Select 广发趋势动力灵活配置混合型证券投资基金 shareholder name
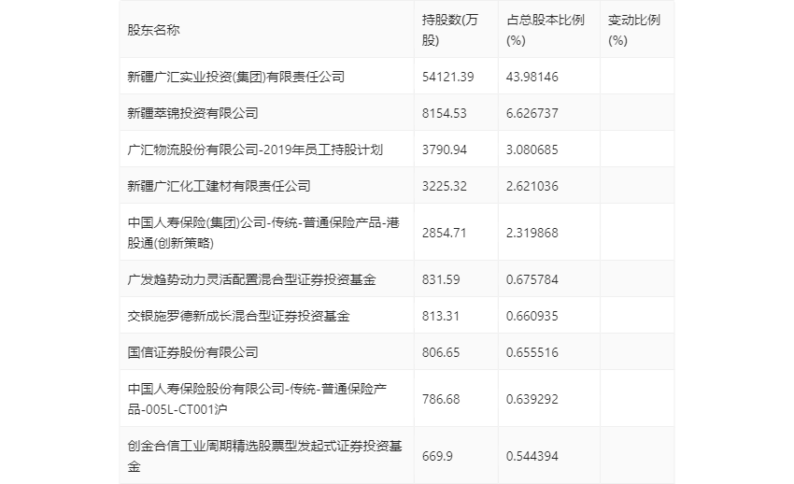Viewport: 794px width, 484px height. [x=251, y=279]
